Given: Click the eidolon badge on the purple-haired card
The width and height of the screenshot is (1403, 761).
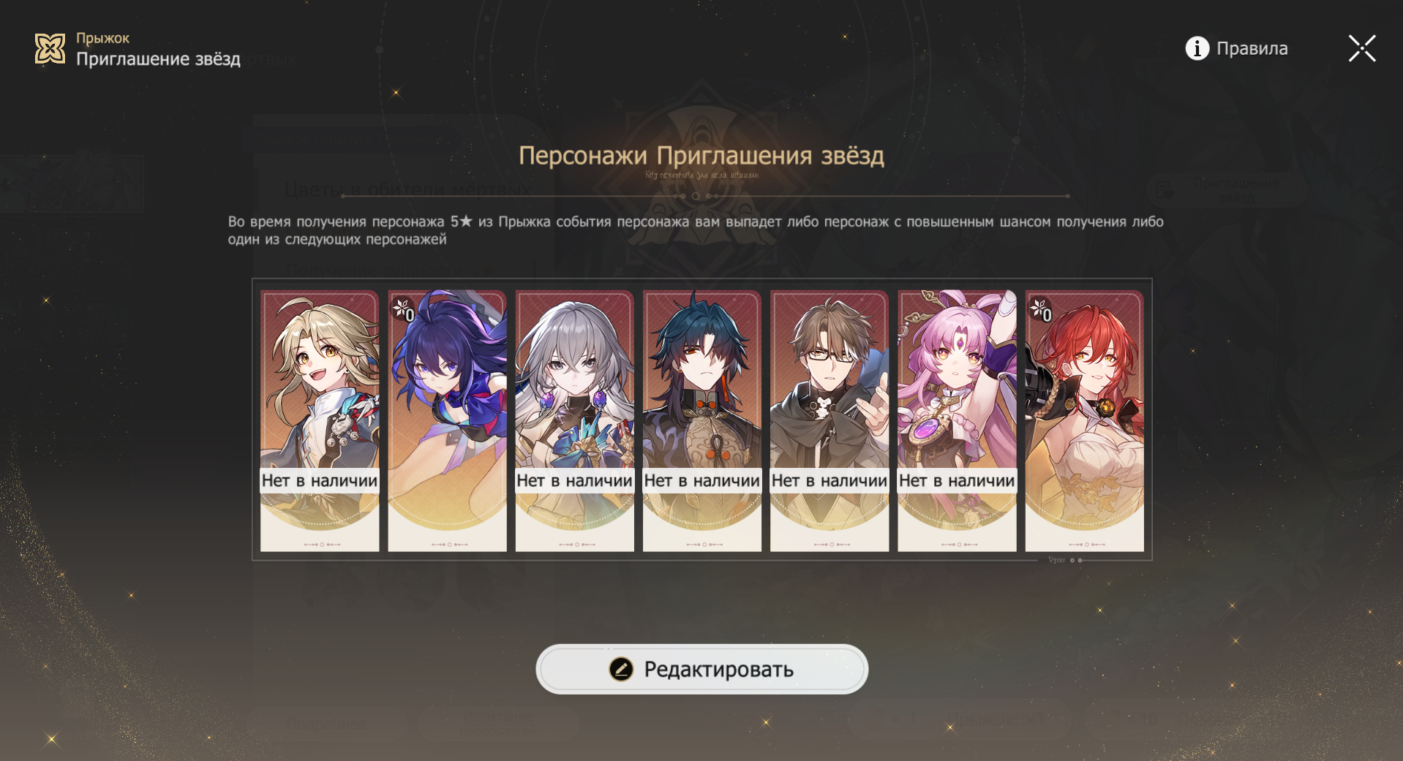Looking at the screenshot, I should point(404,310).
